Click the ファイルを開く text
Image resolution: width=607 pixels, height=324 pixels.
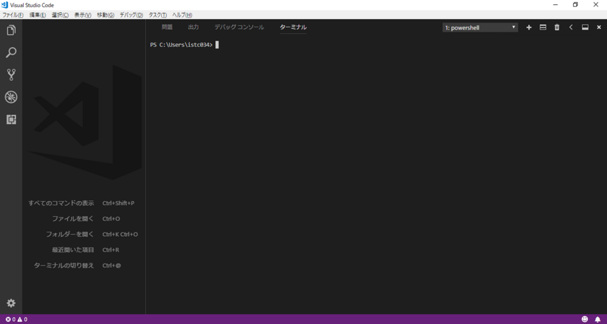pos(73,218)
